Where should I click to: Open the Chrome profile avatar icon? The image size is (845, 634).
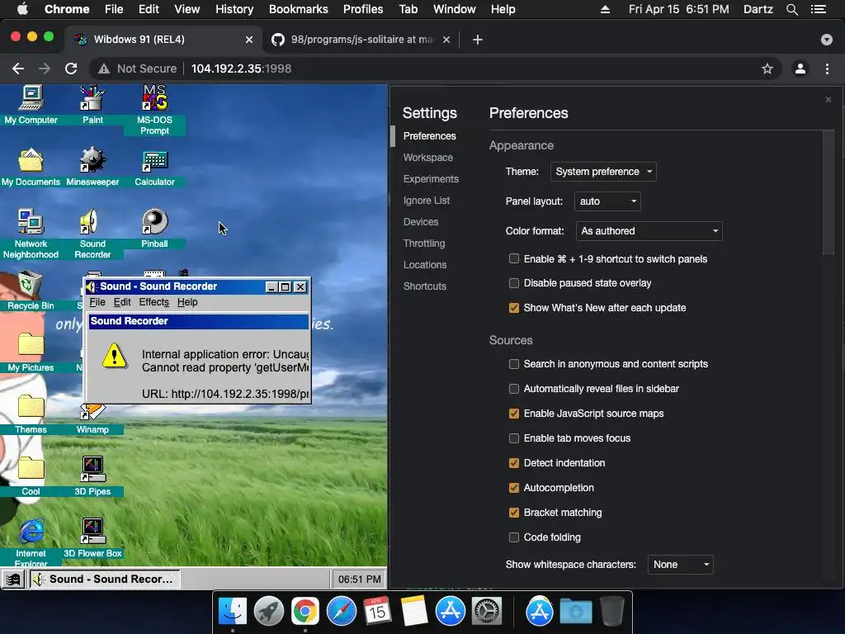tap(800, 69)
